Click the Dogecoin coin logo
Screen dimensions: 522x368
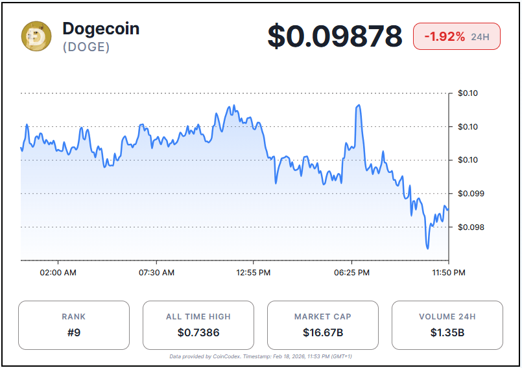tap(36, 36)
